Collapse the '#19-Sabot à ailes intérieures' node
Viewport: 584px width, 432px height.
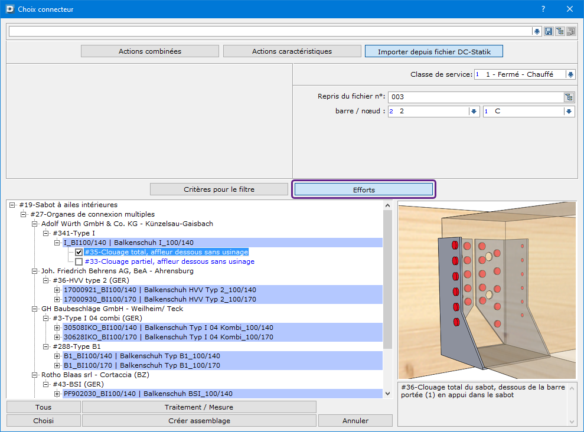pyautogui.click(x=12, y=205)
